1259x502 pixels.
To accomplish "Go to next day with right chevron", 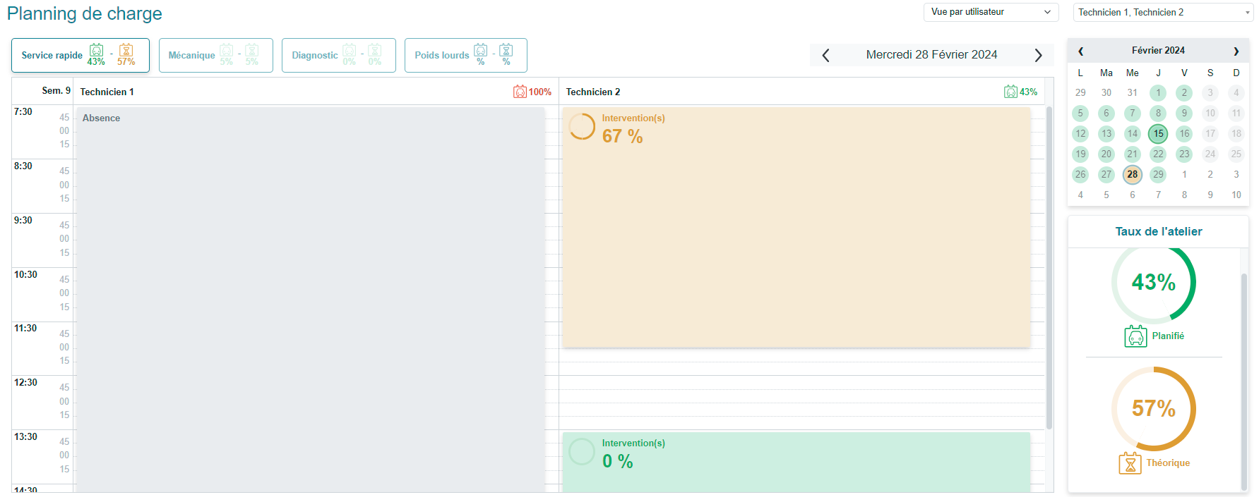I will pyautogui.click(x=1038, y=55).
